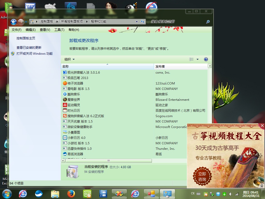Screen dimensions: 265x199
Task: Expand address bar history dropdown
Action: point(137,22)
